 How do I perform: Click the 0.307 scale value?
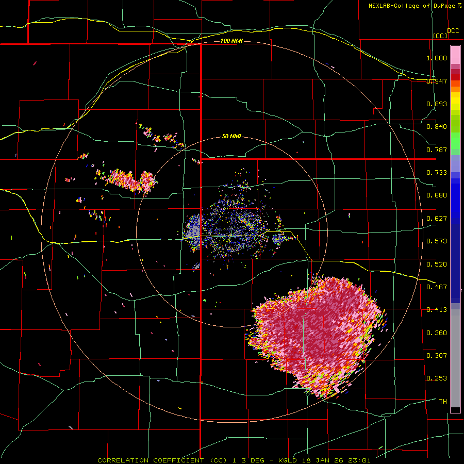[437, 356]
